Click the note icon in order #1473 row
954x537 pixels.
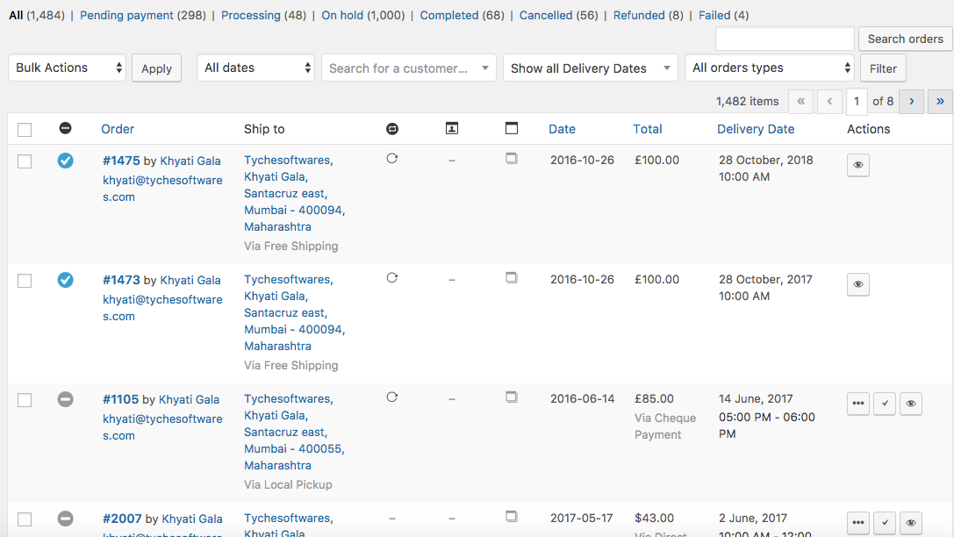click(512, 278)
